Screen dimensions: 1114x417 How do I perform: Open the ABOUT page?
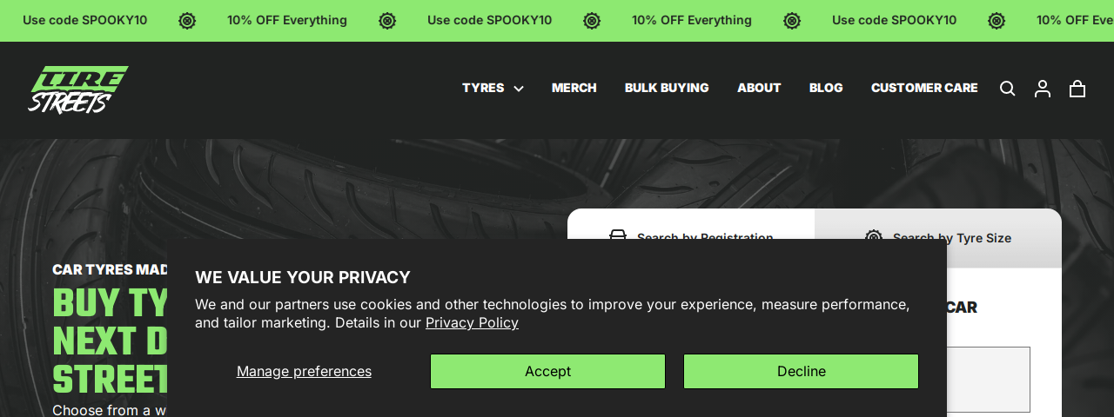click(x=759, y=88)
